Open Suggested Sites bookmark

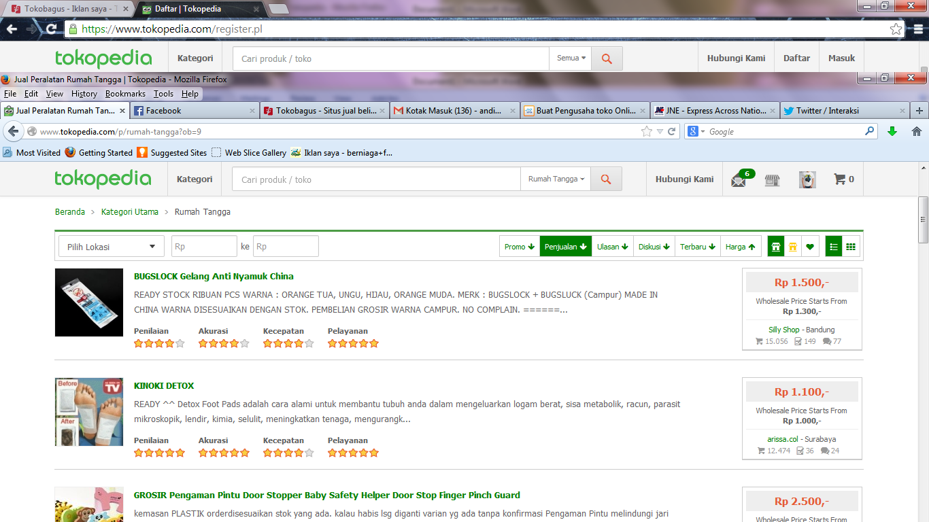pos(171,152)
